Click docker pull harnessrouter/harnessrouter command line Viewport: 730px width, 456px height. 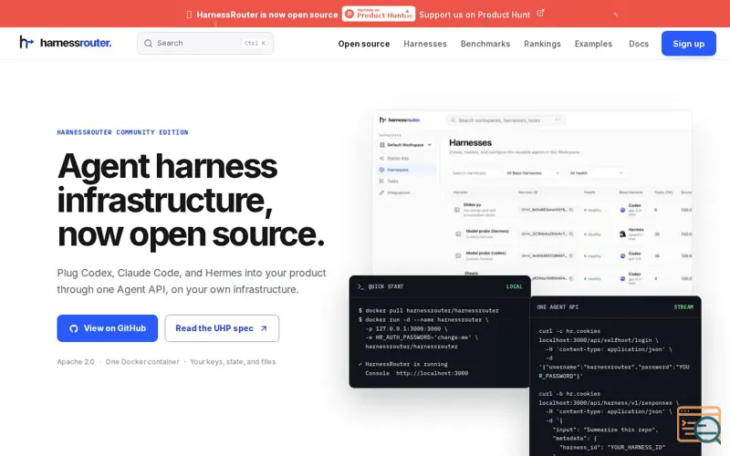pyautogui.click(x=428, y=310)
